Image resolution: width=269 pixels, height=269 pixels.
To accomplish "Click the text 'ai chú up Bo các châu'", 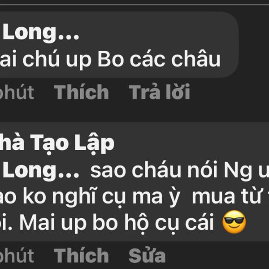I will [110, 60].
